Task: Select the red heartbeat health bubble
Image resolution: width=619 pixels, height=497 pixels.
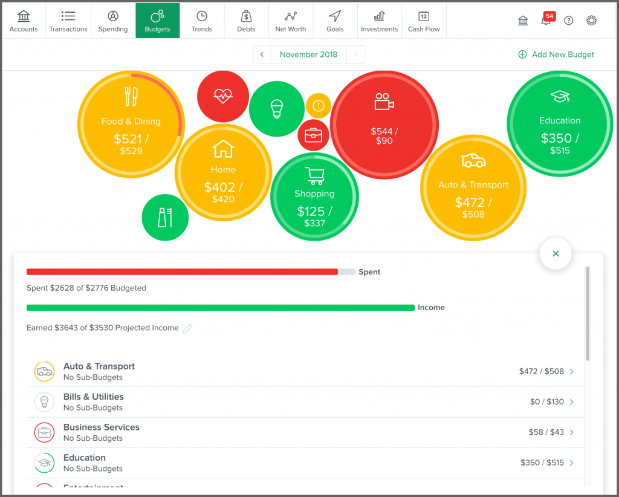Action: click(x=223, y=96)
